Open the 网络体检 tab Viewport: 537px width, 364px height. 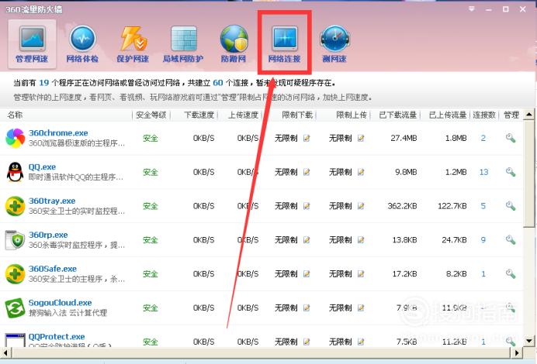82,43
